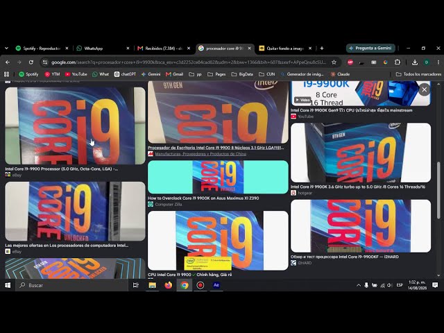Show hidden system tray icons
Screen dimensions: 444x333
[x=359, y=285]
